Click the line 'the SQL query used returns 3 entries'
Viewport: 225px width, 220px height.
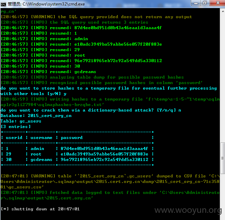(x=74, y=22)
